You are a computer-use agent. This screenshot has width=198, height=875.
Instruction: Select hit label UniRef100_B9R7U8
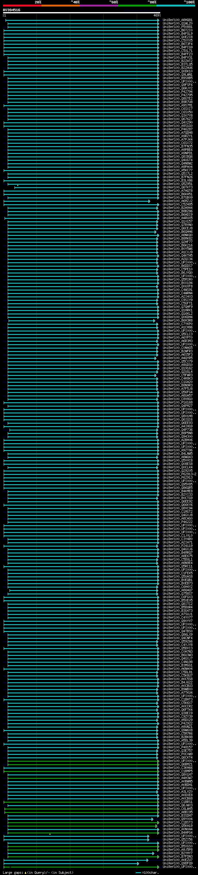177,102
